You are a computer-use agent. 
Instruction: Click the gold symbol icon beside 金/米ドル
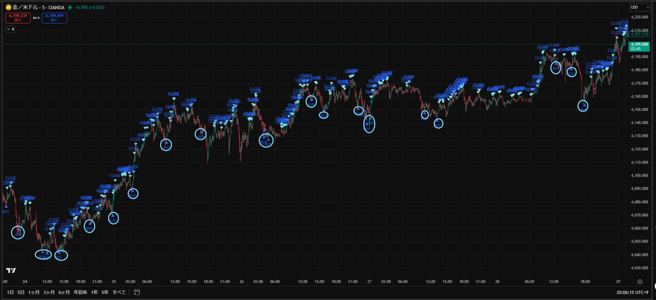tap(9, 7)
